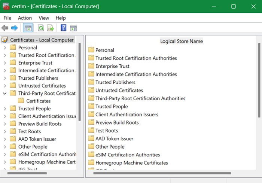Toggle the Show/Hide Action Pane icon
The width and height of the screenshot is (262, 183).
[73, 28]
